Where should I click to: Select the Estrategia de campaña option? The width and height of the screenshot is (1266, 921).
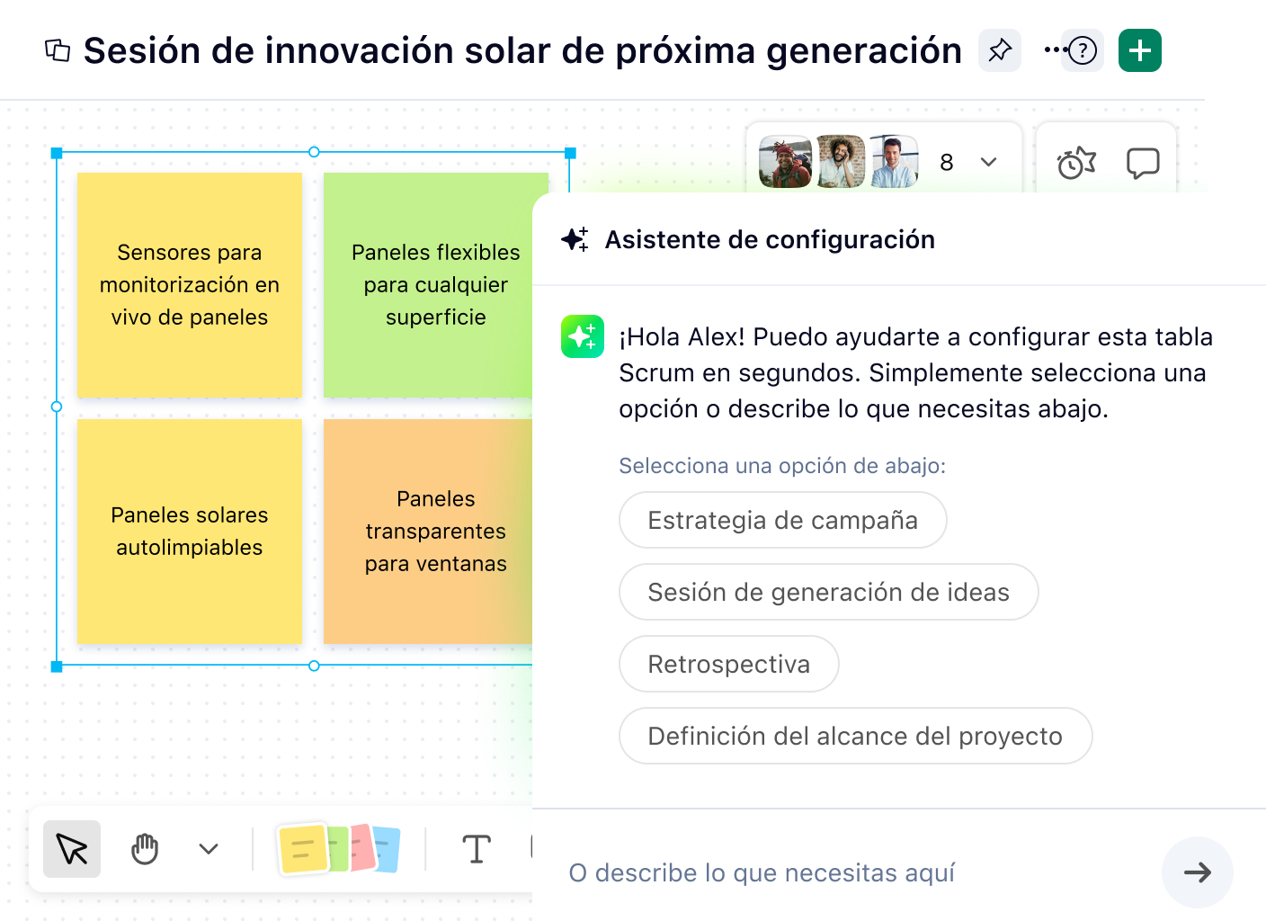[782, 520]
